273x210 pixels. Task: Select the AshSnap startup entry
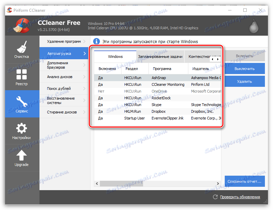click(x=158, y=78)
